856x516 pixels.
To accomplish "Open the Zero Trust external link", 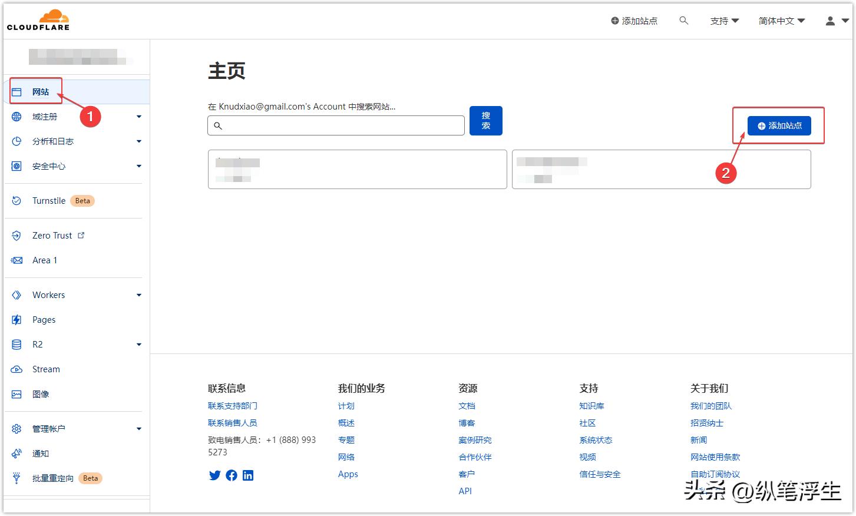I will pos(52,235).
